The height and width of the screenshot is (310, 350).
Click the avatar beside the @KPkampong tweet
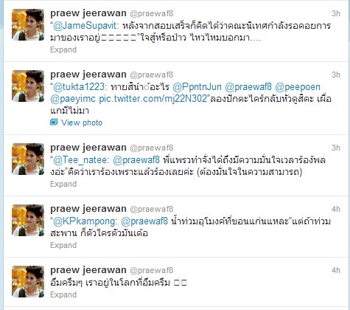[x=28, y=221]
